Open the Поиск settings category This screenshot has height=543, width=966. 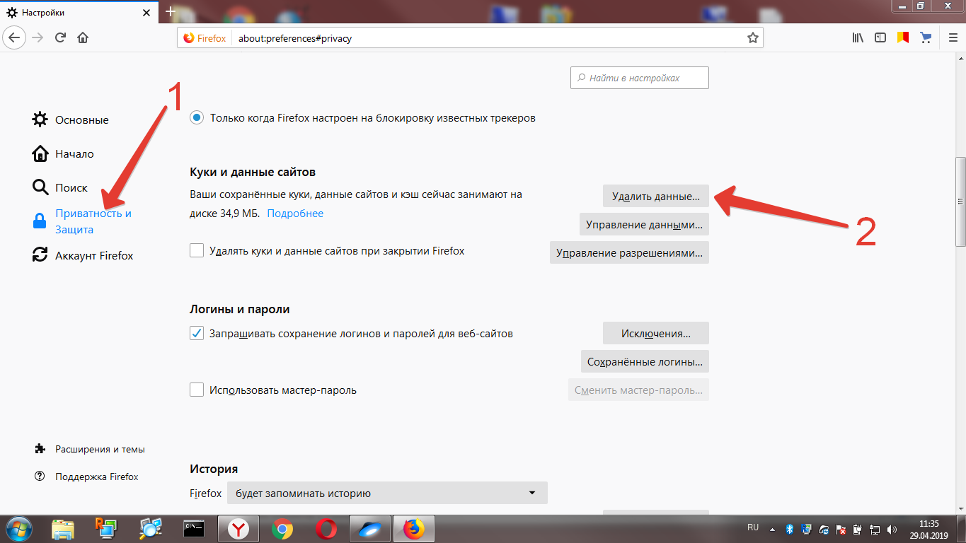(60, 187)
